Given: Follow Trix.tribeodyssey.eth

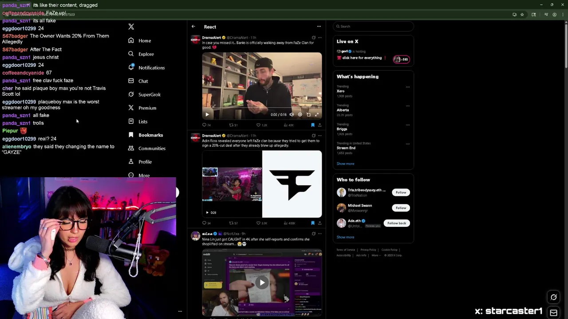Looking at the screenshot, I should (x=401, y=192).
